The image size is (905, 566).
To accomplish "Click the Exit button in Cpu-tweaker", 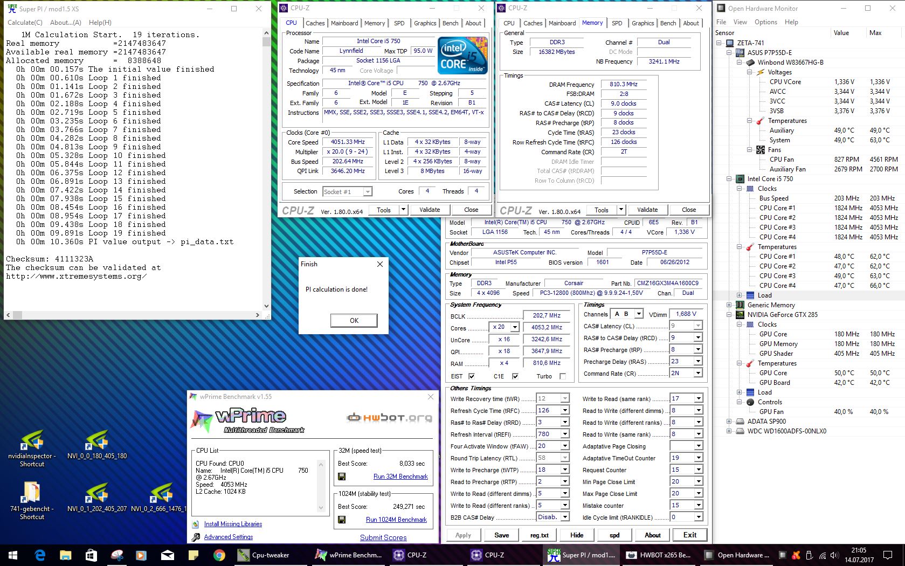I will (x=690, y=535).
